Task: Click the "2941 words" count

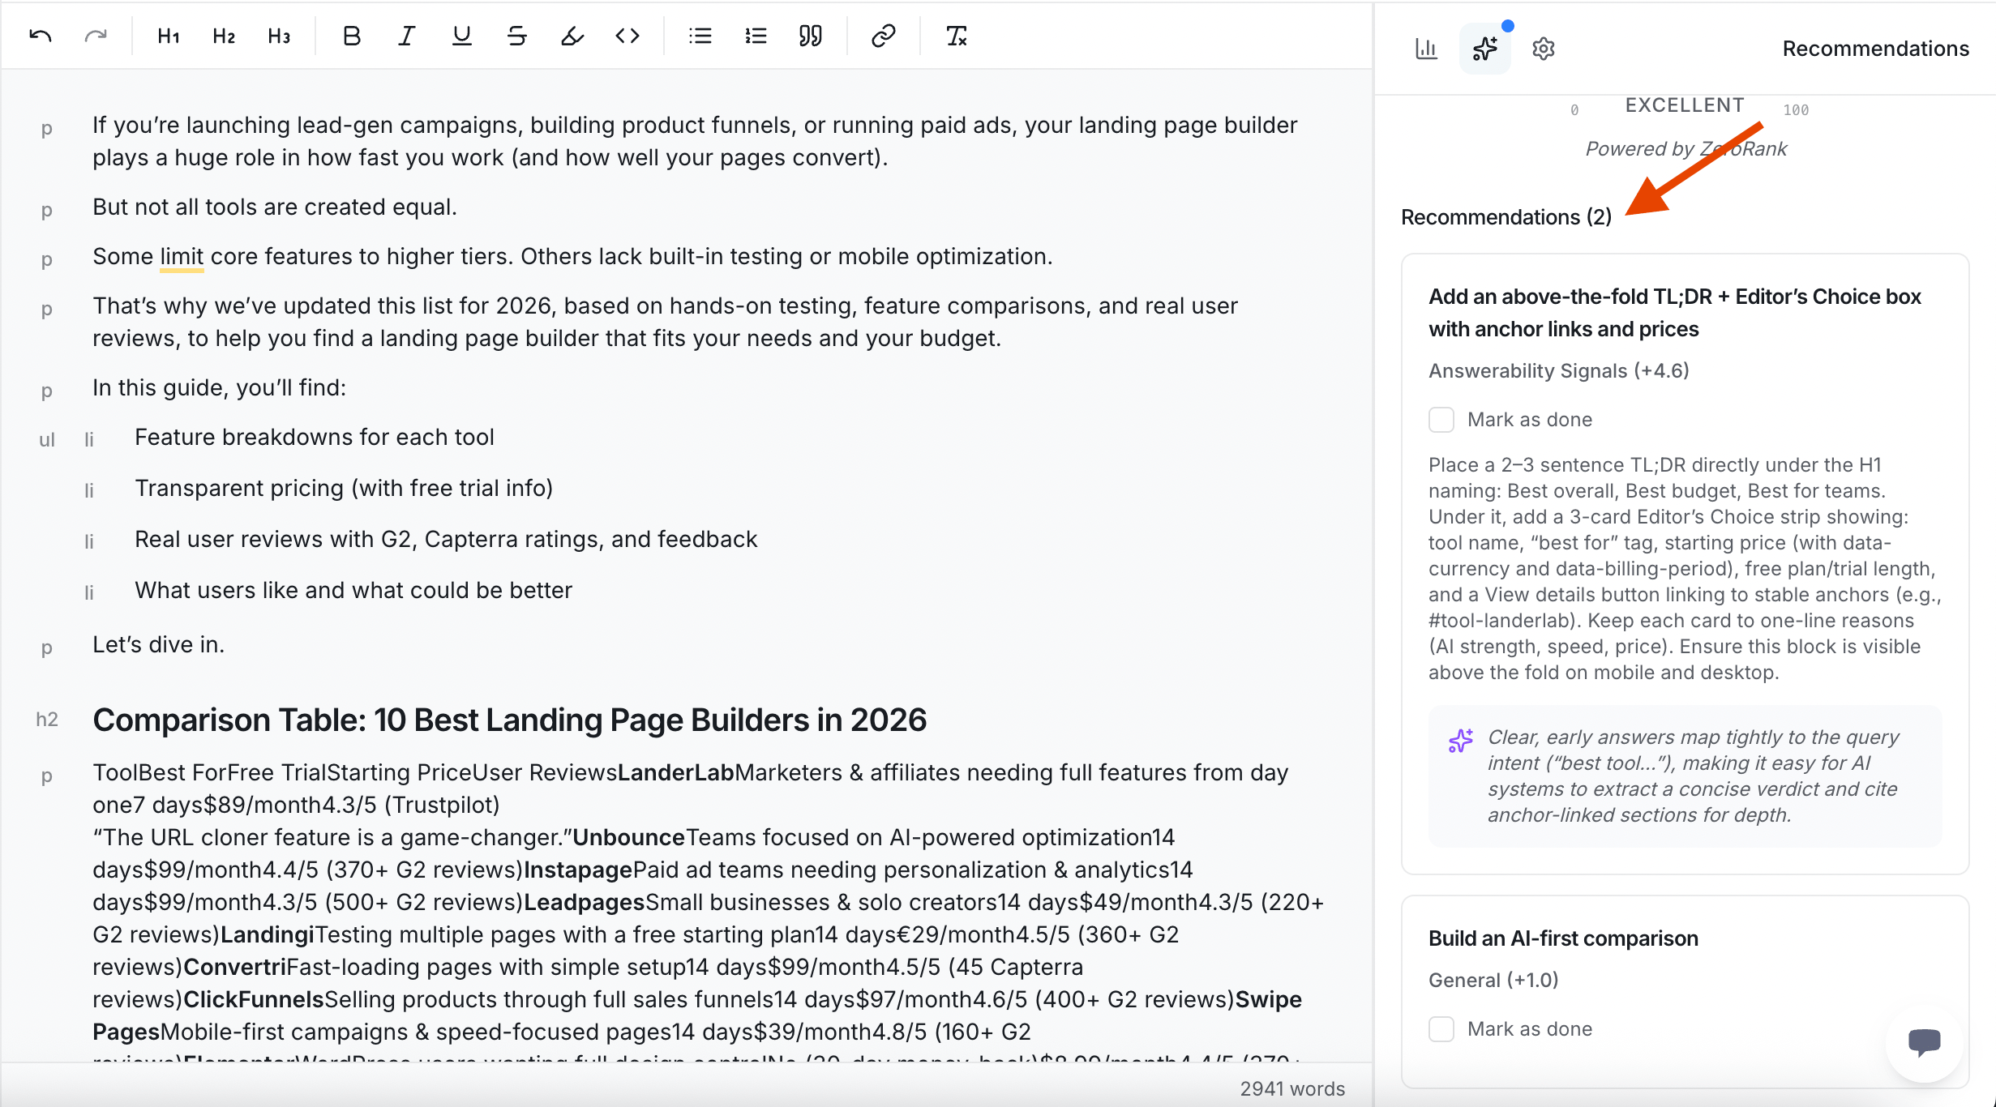Action: point(1292,1089)
